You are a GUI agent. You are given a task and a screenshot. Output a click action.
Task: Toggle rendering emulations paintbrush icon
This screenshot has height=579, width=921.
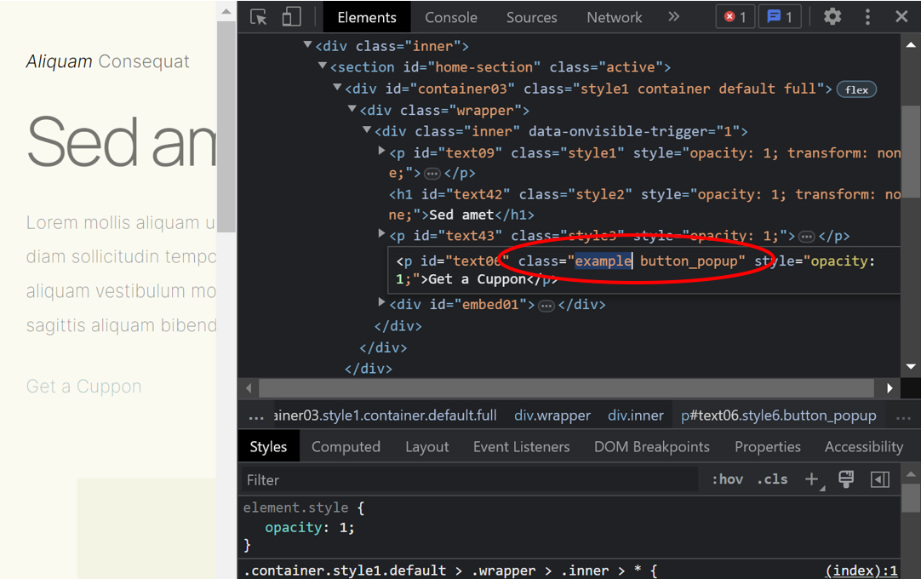[846, 479]
